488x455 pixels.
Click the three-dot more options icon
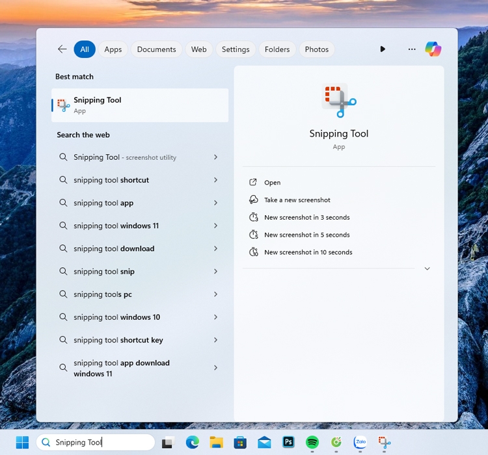click(x=412, y=49)
